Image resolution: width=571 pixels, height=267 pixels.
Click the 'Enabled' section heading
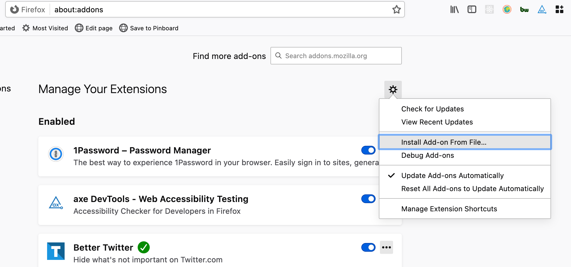coord(57,121)
